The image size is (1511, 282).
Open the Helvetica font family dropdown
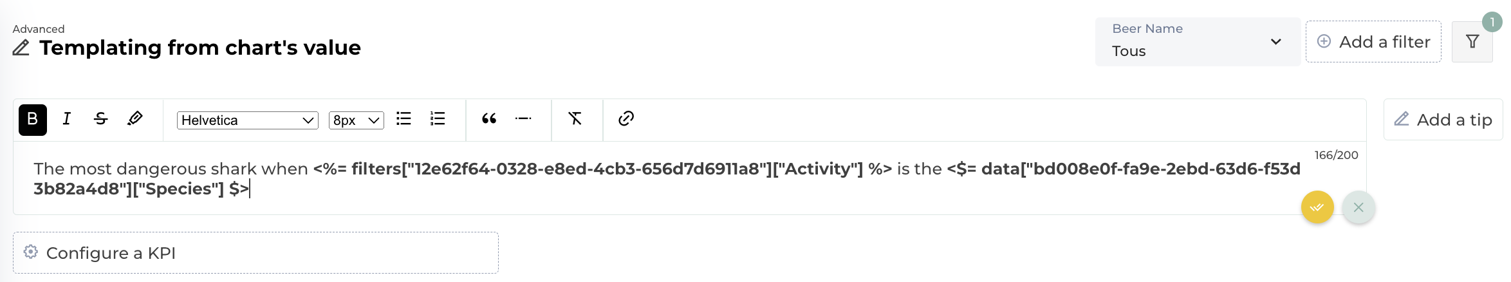coord(247,120)
